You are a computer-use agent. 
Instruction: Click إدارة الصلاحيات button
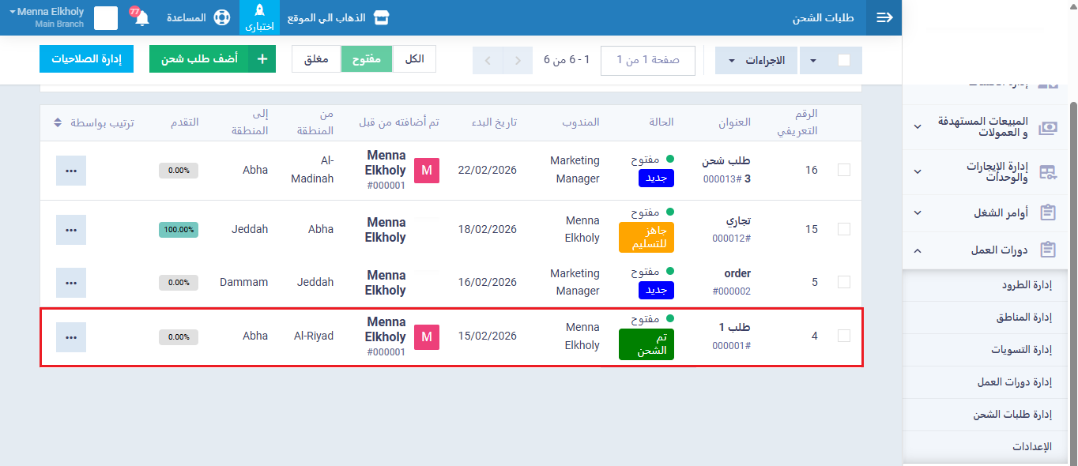(86, 59)
